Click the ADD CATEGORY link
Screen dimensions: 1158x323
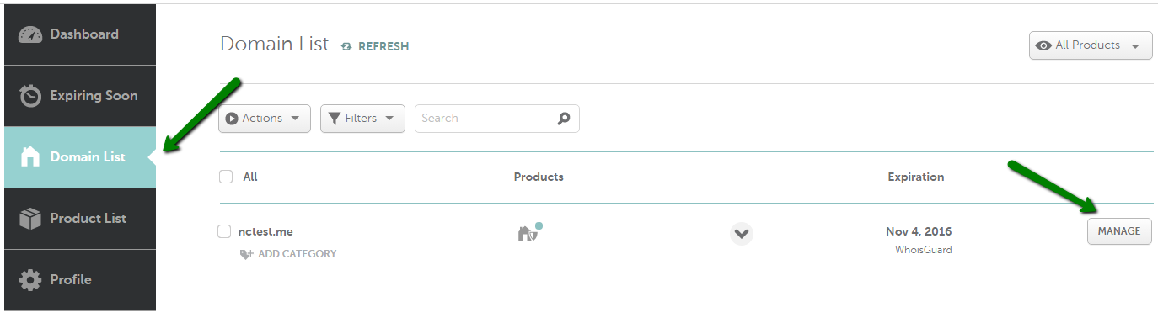[297, 254]
